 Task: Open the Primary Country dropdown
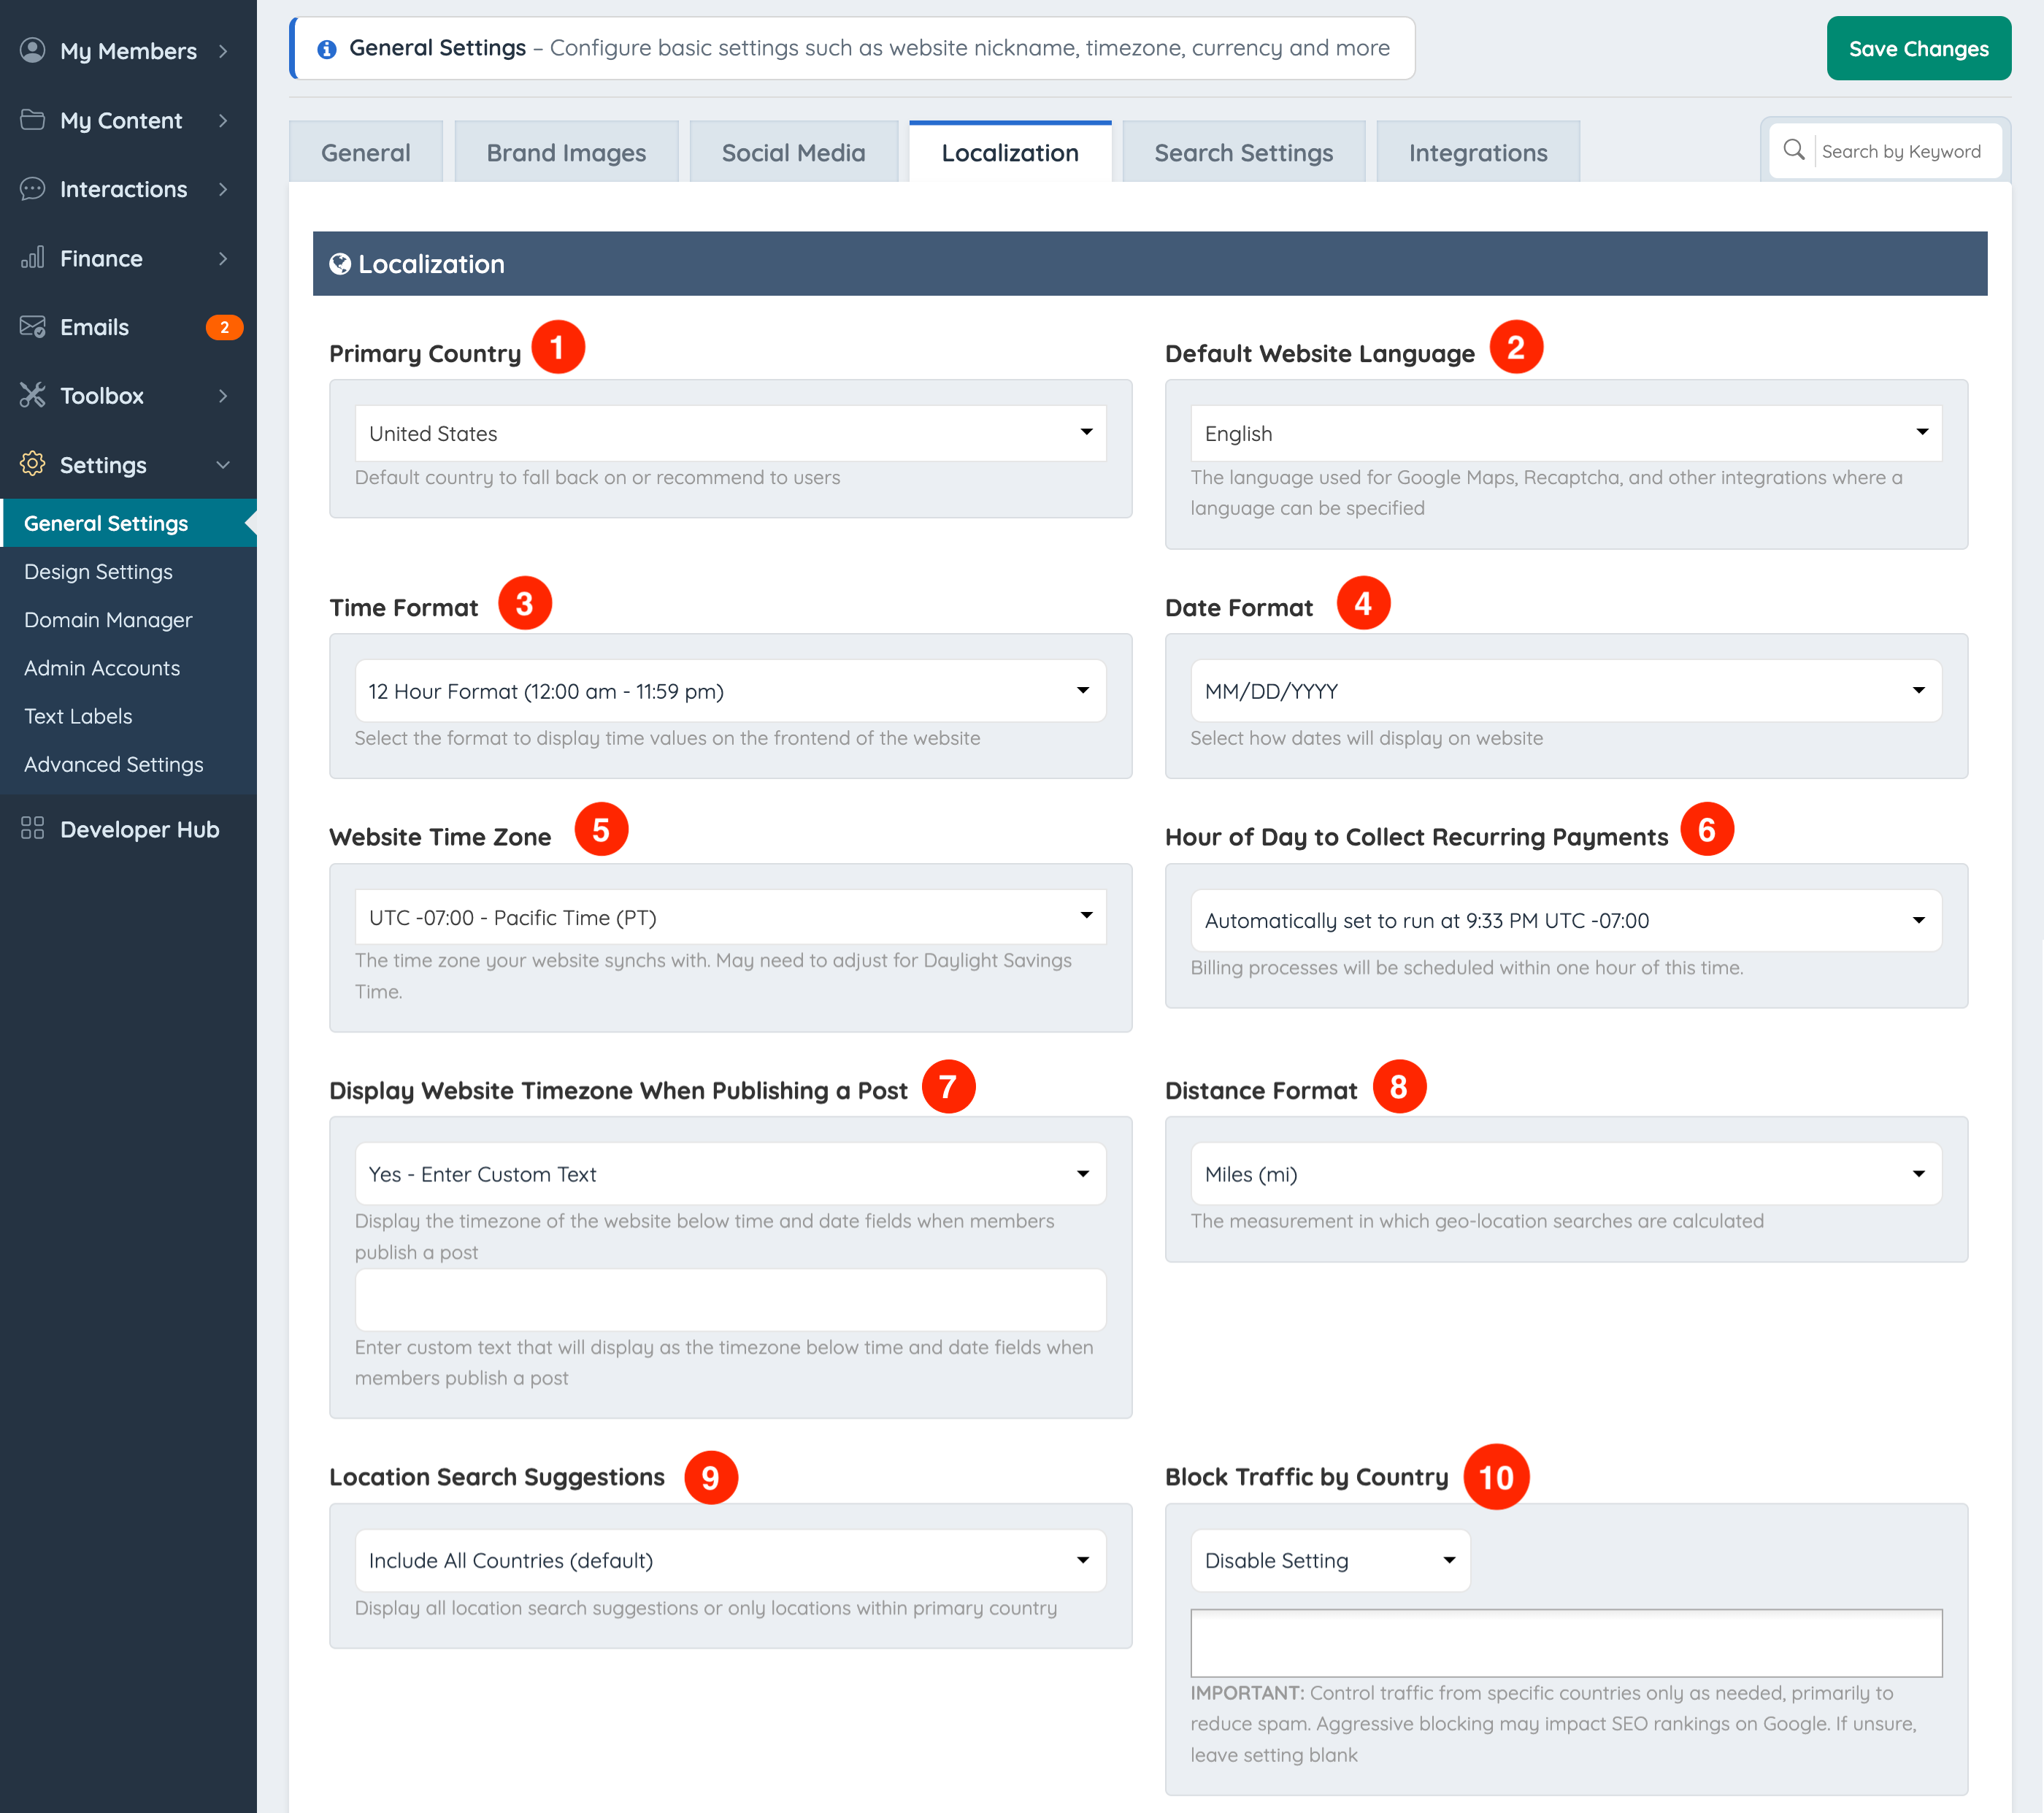coord(730,433)
